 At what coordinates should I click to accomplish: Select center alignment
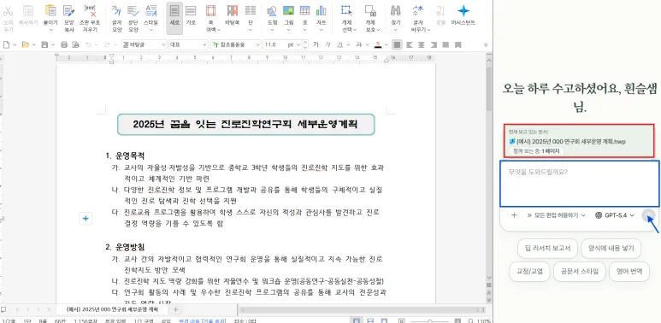[x=421, y=44]
